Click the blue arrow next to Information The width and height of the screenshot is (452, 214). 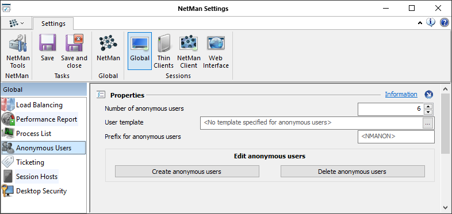point(429,94)
